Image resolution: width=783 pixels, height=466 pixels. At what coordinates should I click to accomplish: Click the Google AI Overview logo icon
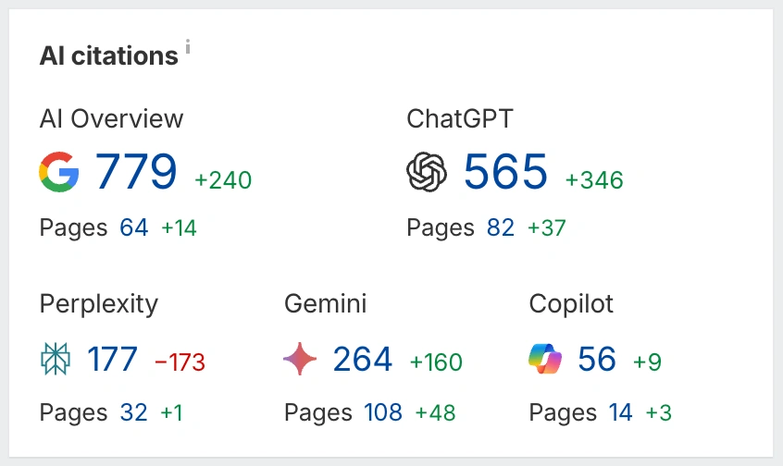[59, 173]
